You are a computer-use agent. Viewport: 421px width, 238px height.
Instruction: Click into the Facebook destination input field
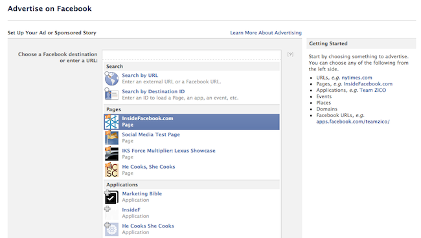[192, 55]
